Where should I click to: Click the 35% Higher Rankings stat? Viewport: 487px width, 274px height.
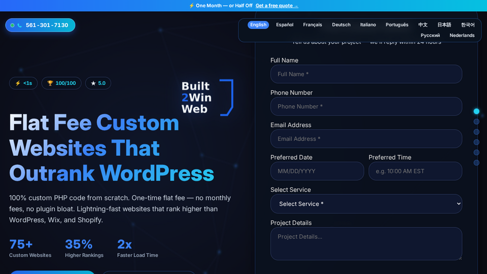tap(84, 248)
